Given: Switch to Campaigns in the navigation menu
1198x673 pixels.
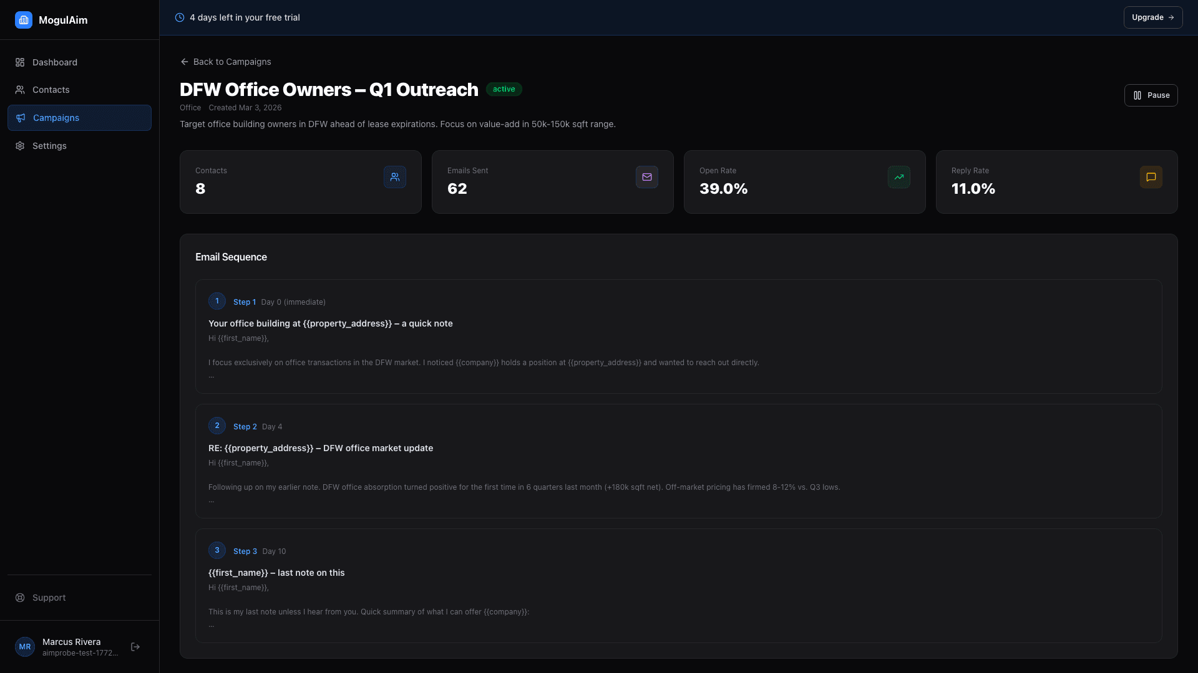Looking at the screenshot, I should 56,118.
